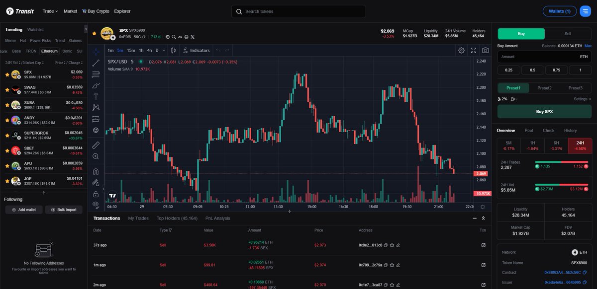Switch chart to 1m timeframe
The height and width of the screenshot is (289, 597).
(110, 50)
